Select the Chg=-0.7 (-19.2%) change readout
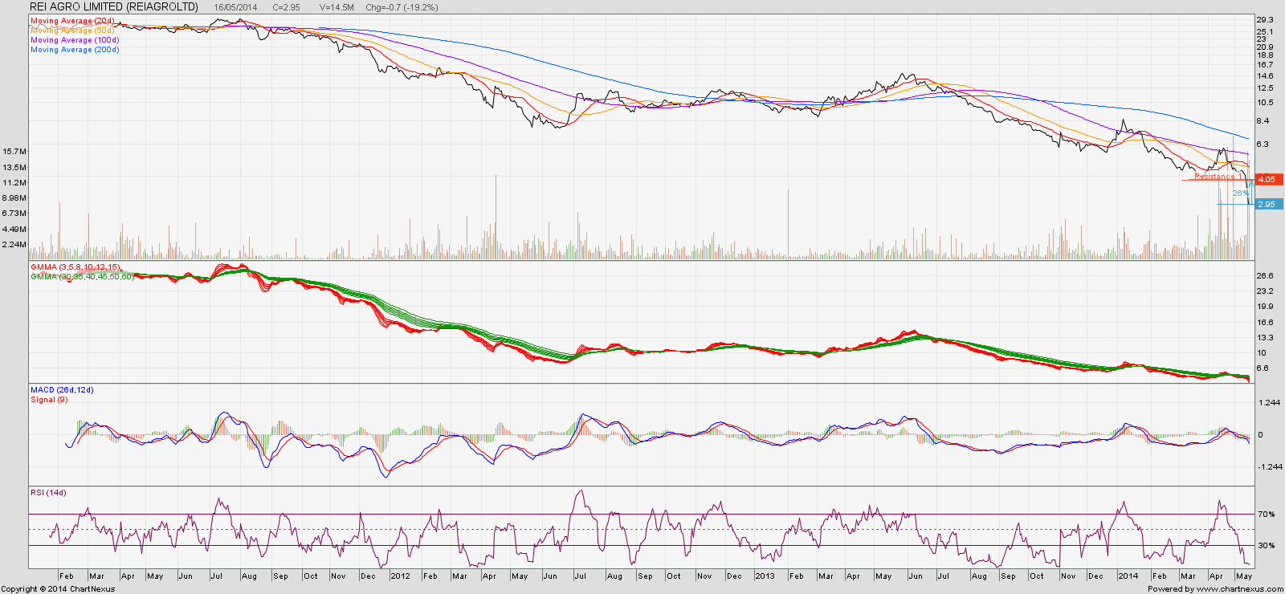The height and width of the screenshot is (594, 1285). 402,7
